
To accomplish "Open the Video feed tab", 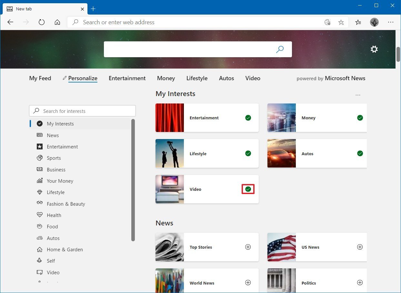I will (253, 78).
